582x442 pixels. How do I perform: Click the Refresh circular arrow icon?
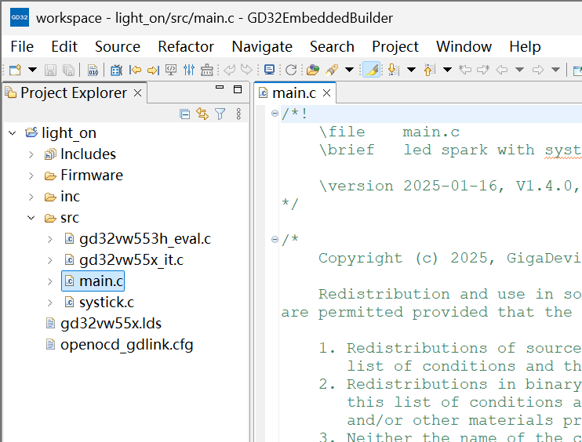tap(291, 70)
